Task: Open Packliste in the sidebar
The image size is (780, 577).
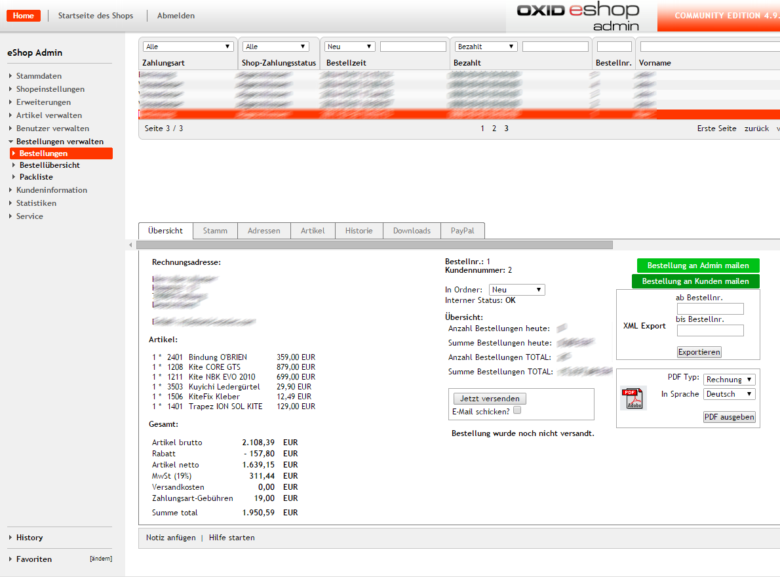Action: pyautogui.click(x=36, y=177)
